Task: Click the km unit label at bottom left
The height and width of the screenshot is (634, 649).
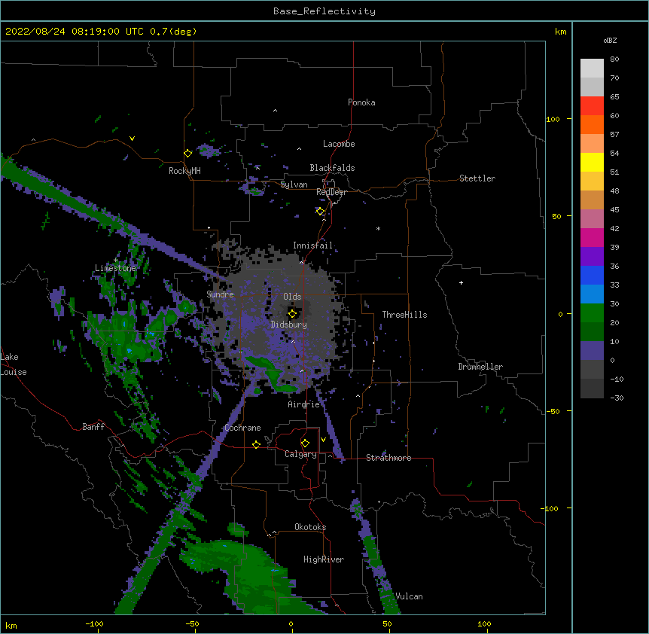Action: coord(11,625)
